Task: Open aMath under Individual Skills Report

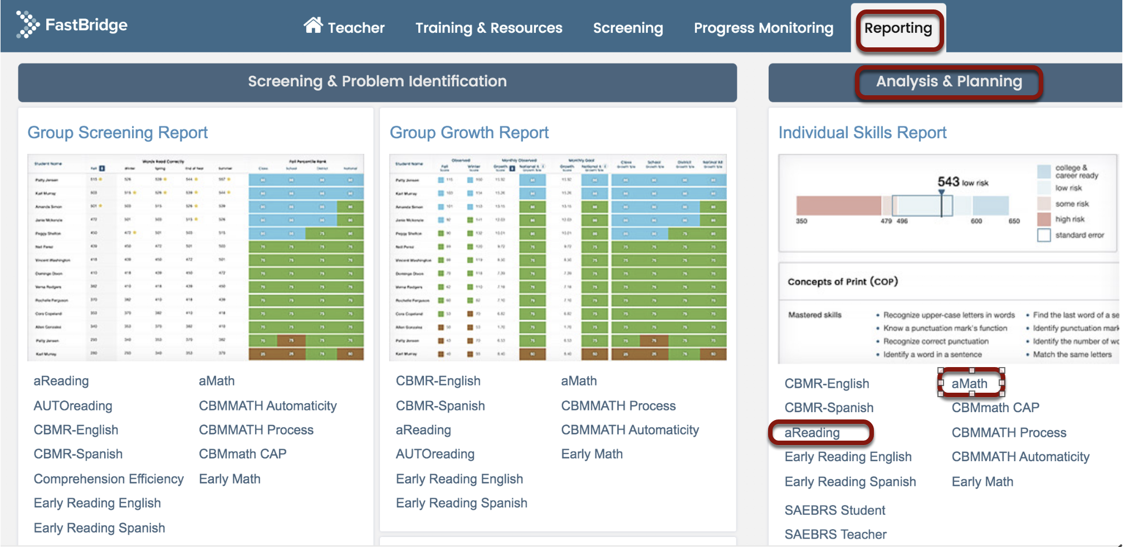Action: click(x=969, y=384)
